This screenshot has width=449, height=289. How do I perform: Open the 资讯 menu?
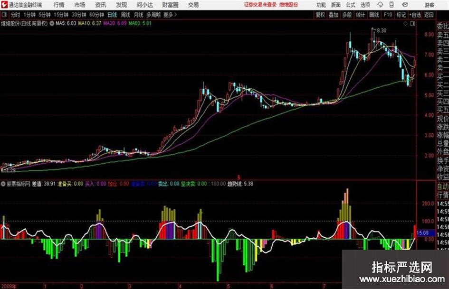point(101,5)
